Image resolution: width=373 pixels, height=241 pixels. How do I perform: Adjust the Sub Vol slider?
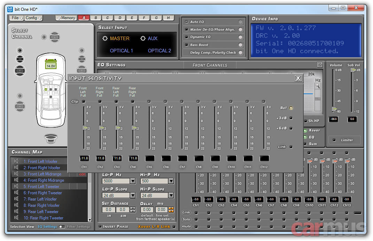(353, 70)
